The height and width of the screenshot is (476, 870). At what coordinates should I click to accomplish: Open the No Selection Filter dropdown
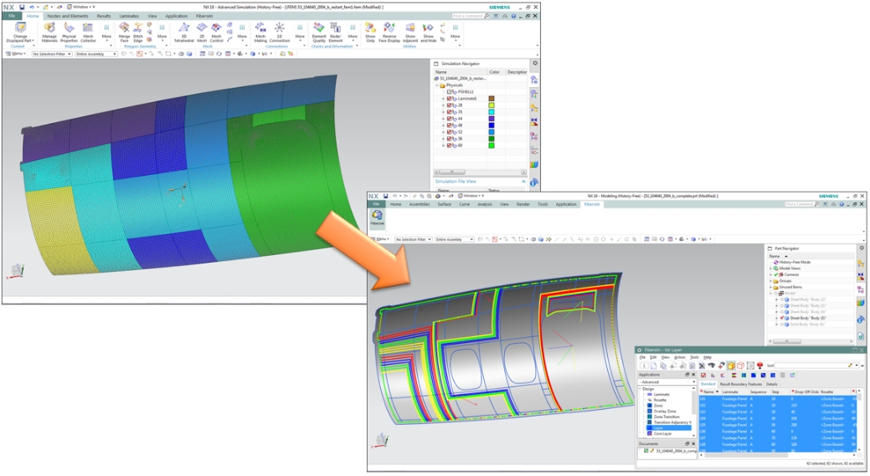(52, 54)
